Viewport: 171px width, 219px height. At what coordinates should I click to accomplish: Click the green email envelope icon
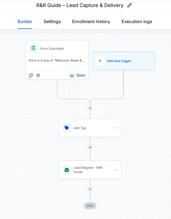[x=67, y=170]
